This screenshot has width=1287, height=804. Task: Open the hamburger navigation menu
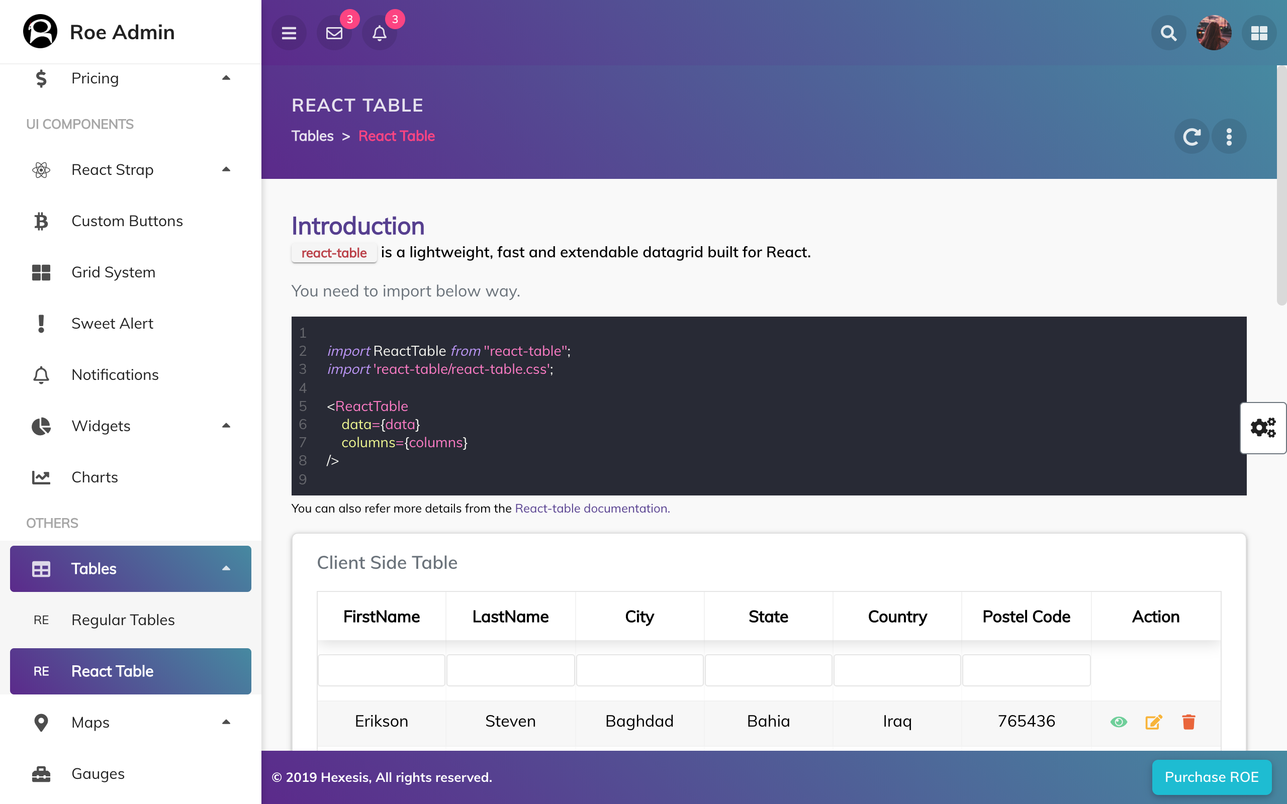click(x=289, y=33)
